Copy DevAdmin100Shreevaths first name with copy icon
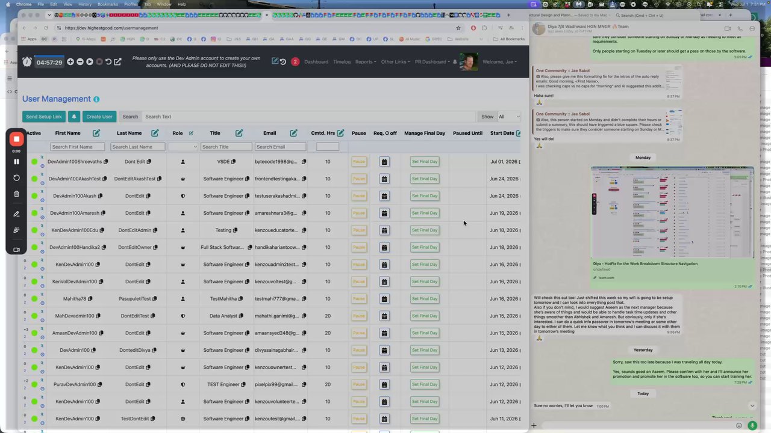Viewport: 771px width, 433px height. pyautogui.click(x=106, y=162)
